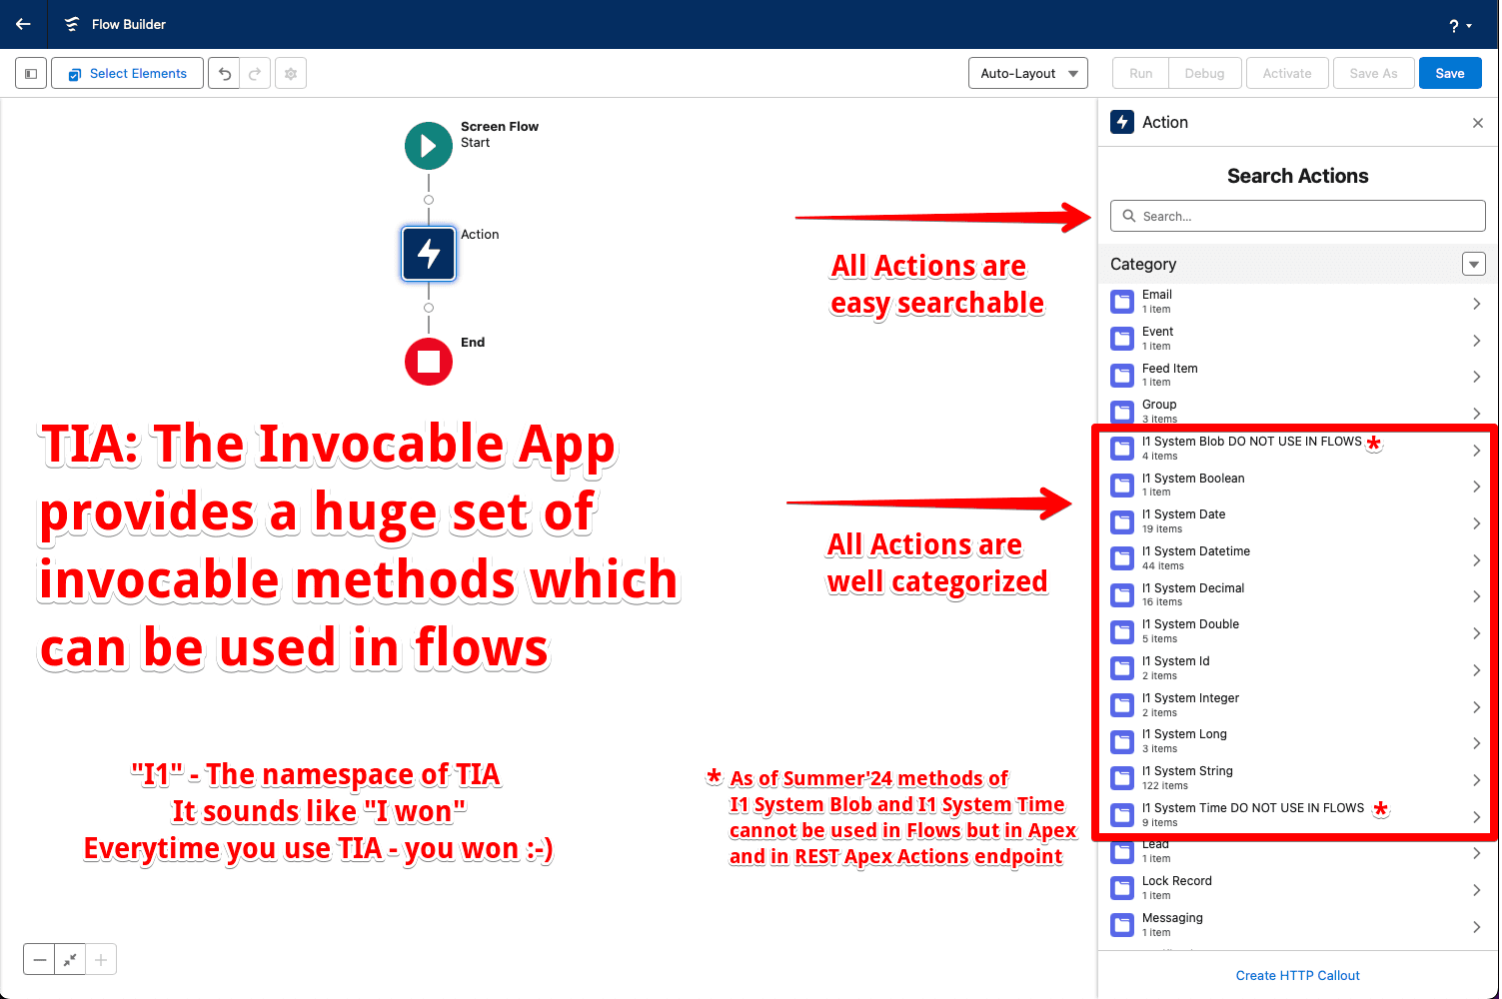The width and height of the screenshot is (1502, 999).
Task: Open the help question mark menu
Action: click(x=1460, y=25)
